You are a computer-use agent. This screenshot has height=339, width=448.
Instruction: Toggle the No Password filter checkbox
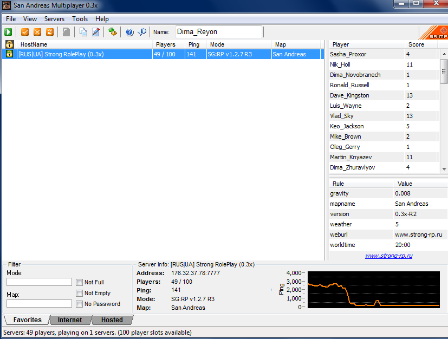[x=80, y=304]
